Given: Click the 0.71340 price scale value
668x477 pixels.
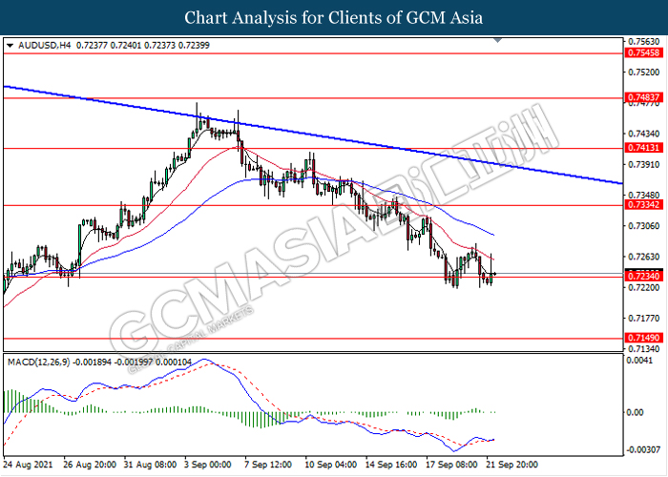Looking at the screenshot, I should (x=644, y=349).
